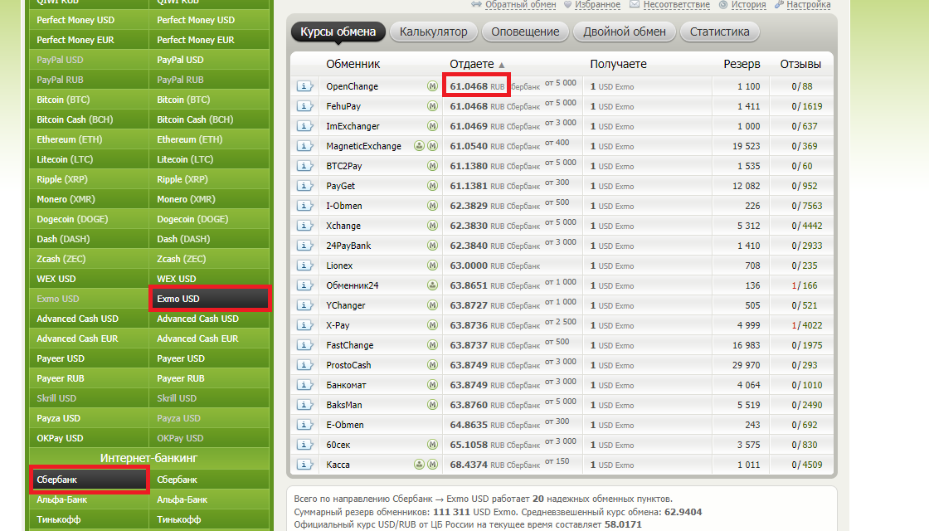Viewport: 929px width, 531px height.
Task: Click the M badge on the ProstoCash row
Action: (x=432, y=365)
